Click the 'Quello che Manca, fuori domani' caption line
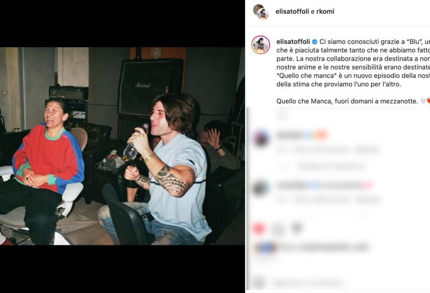Viewport: 430px width, 293px height. click(x=347, y=101)
